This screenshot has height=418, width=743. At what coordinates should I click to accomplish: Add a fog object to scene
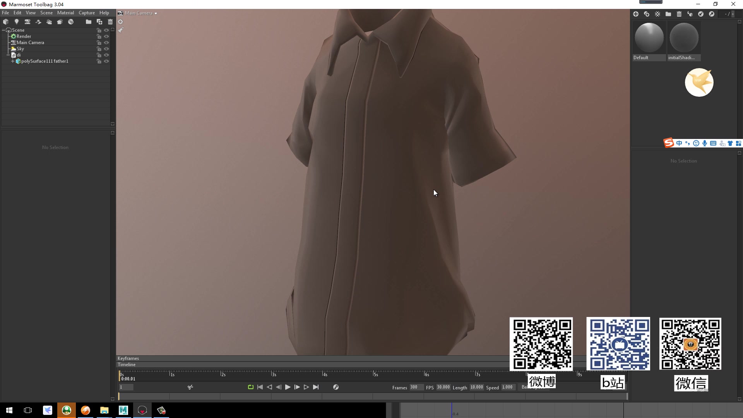[49, 22]
